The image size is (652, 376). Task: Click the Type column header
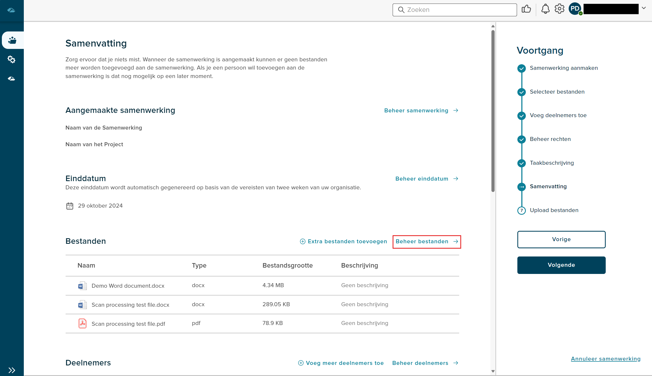pyautogui.click(x=199, y=265)
